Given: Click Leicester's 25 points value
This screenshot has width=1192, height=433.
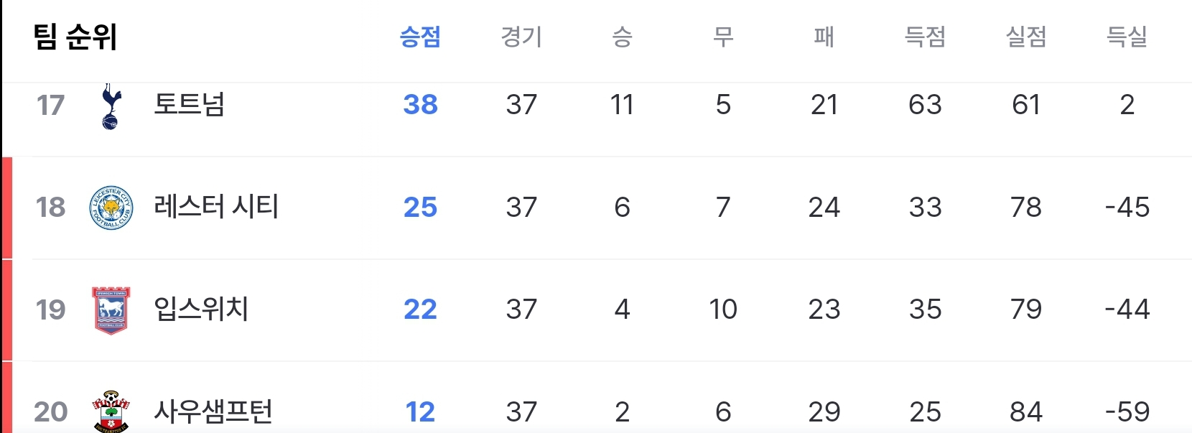Looking at the screenshot, I should (x=420, y=208).
